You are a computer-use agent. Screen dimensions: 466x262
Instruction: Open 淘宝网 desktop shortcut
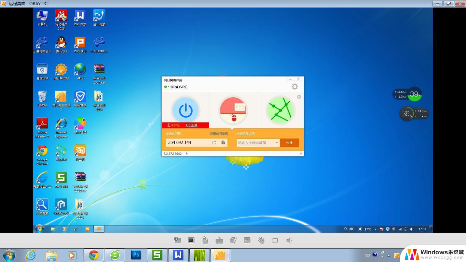[x=80, y=153]
